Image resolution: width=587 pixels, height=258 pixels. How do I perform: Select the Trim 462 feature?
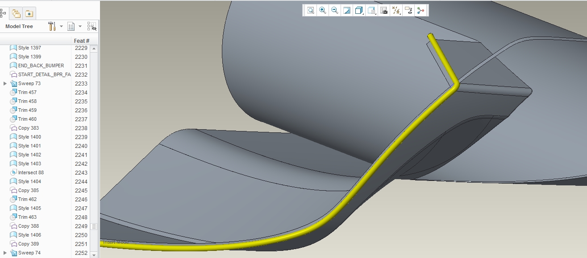(x=27, y=199)
